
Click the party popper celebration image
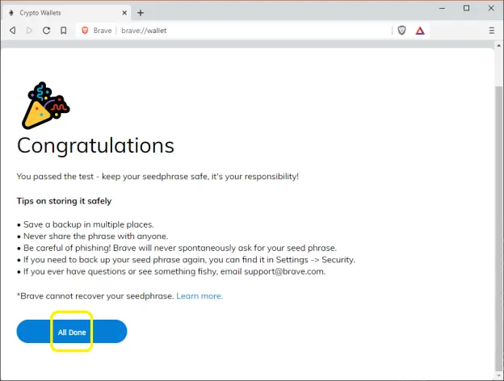point(46,106)
